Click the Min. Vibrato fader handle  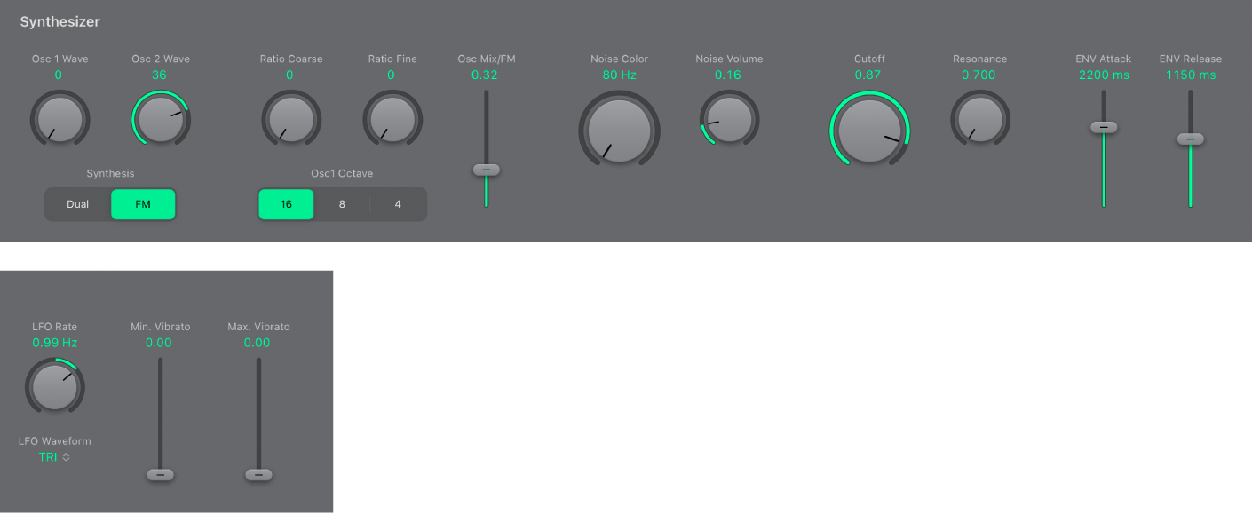coord(160,473)
